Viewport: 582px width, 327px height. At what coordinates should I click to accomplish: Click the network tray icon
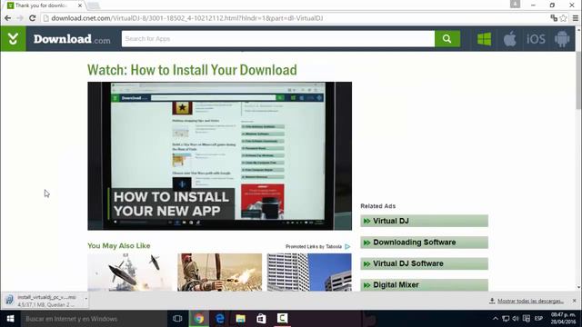tap(506, 319)
